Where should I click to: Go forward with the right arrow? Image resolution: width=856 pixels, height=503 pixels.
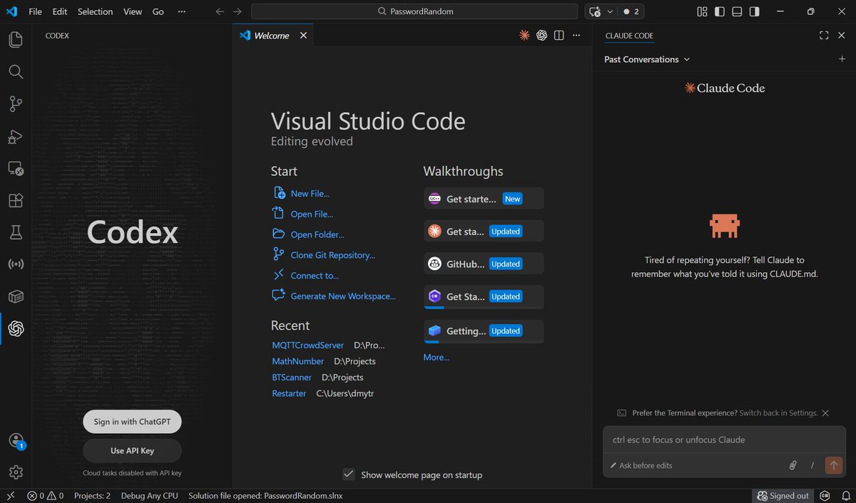238,11
